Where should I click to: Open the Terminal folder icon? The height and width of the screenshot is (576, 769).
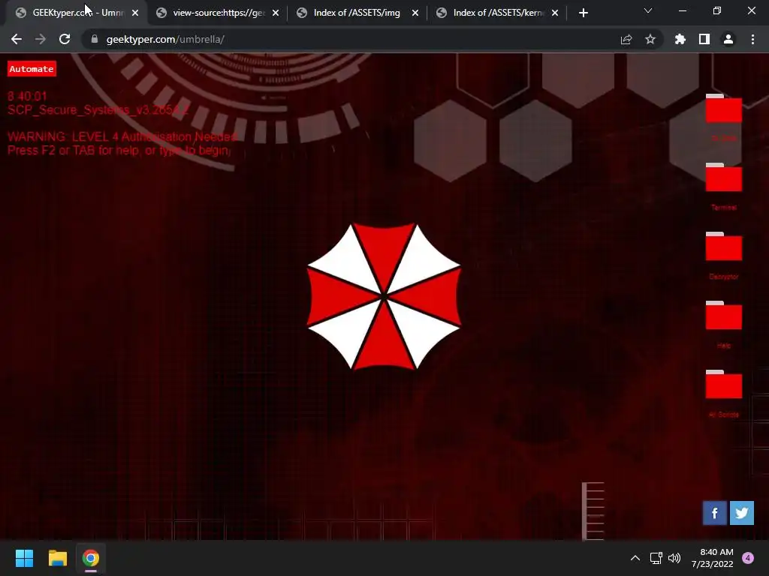(723, 177)
